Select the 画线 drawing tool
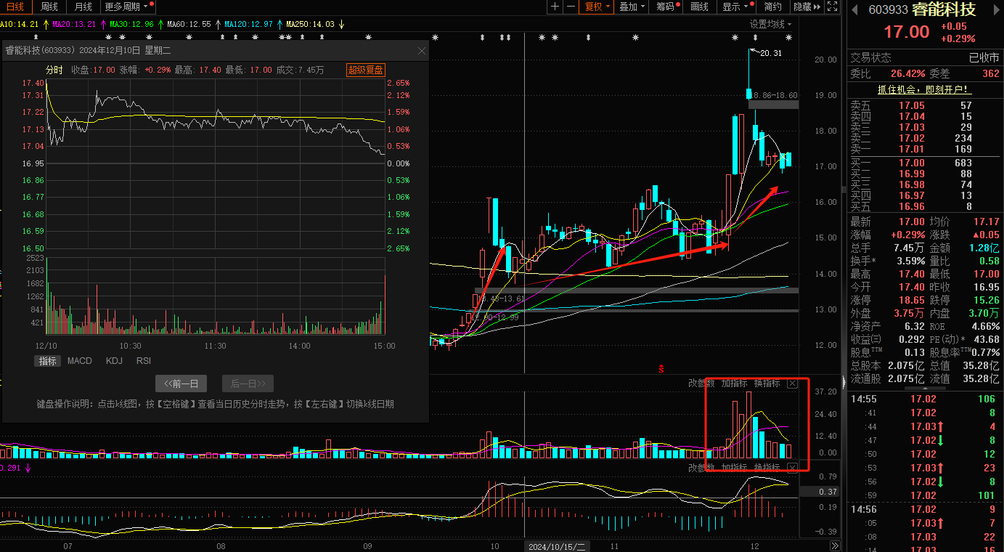Image resolution: width=1004 pixels, height=552 pixels. (x=700, y=7)
